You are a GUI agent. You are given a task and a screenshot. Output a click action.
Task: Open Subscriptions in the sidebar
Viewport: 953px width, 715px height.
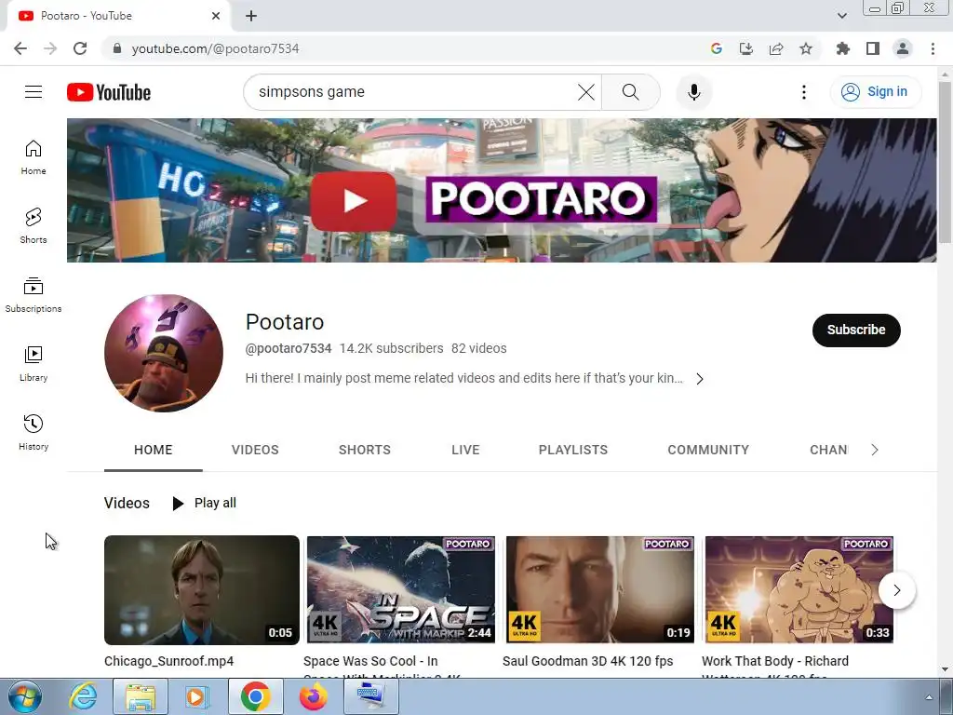(x=34, y=295)
